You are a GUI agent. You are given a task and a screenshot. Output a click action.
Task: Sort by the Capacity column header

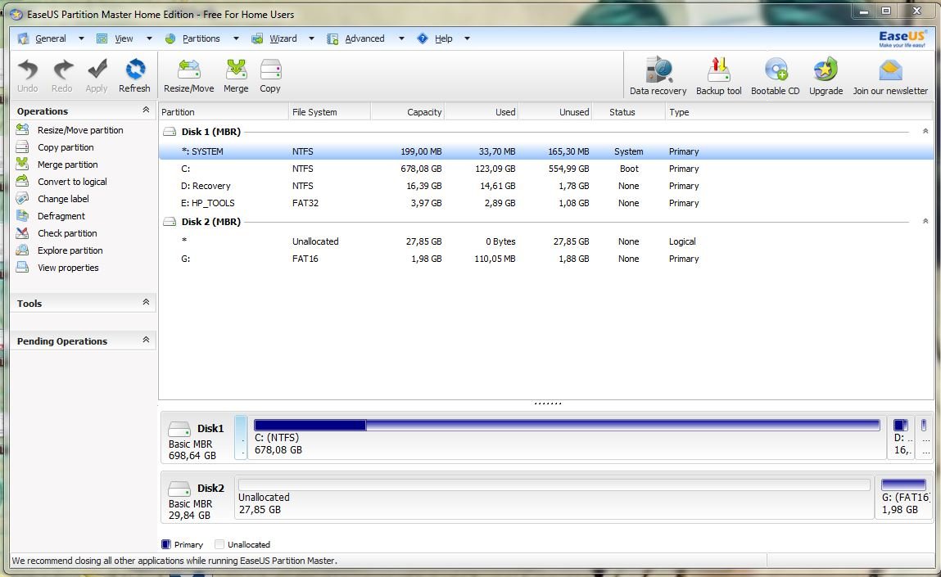408,112
